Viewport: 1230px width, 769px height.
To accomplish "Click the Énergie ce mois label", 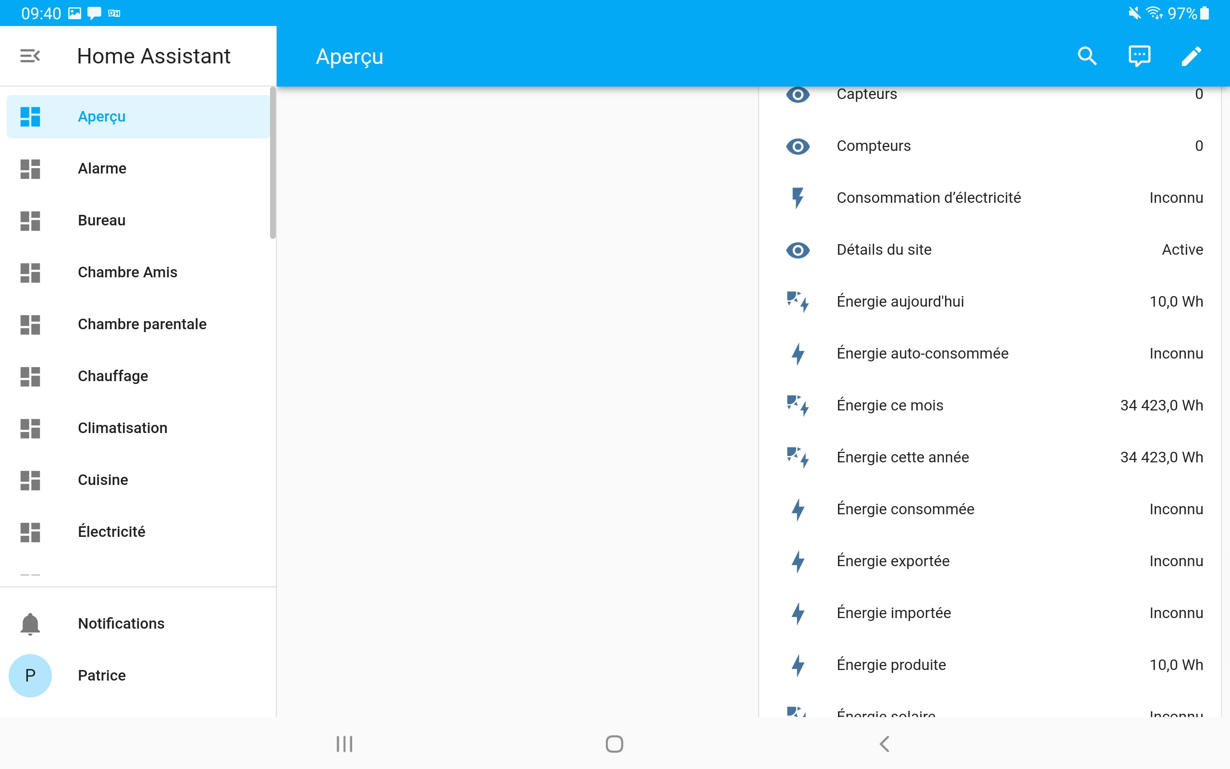I will tap(890, 405).
